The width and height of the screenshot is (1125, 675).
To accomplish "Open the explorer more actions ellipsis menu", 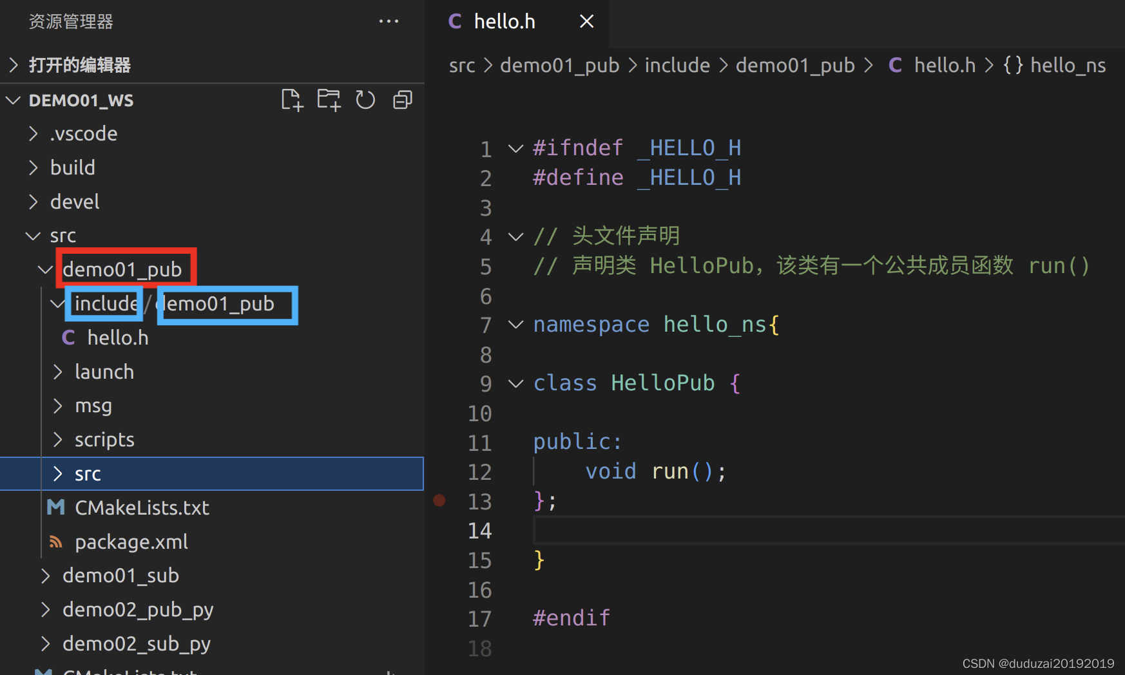I will coord(389,21).
